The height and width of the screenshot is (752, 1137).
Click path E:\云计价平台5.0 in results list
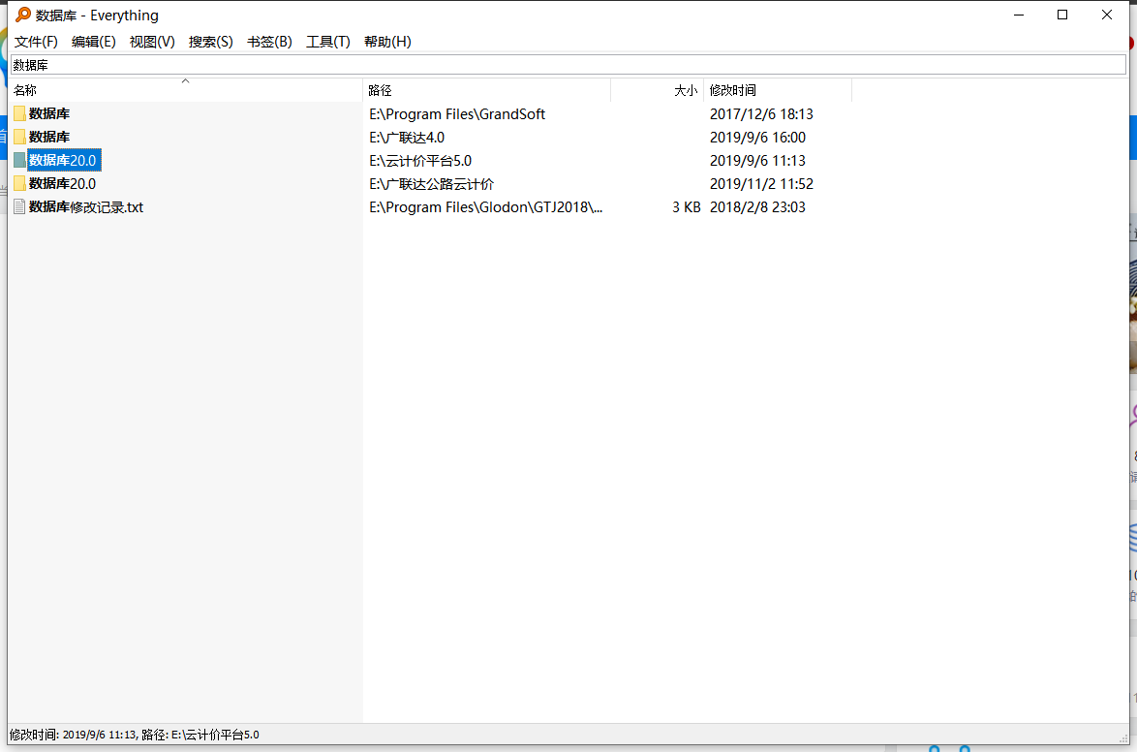pos(420,161)
